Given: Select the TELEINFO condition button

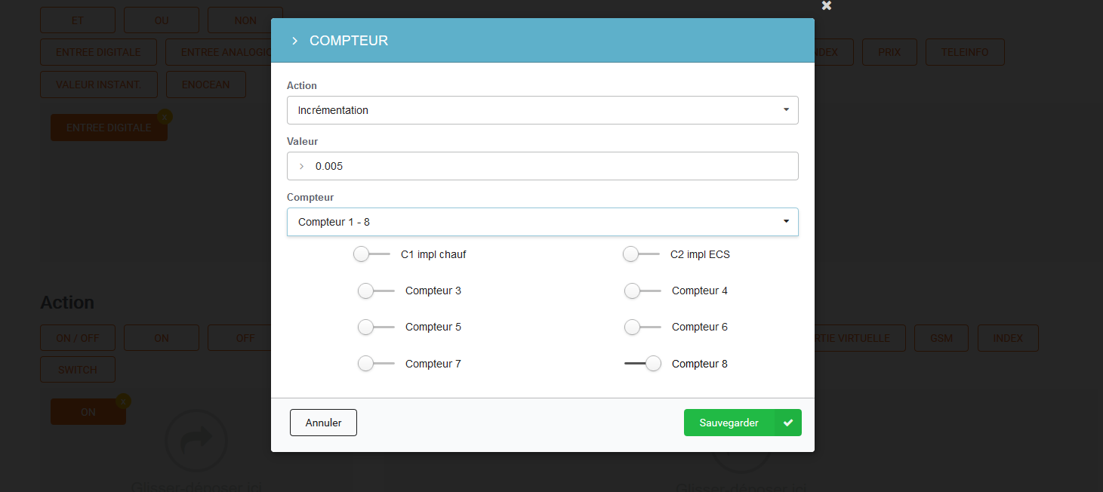Looking at the screenshot, I should tap(965, 52).
